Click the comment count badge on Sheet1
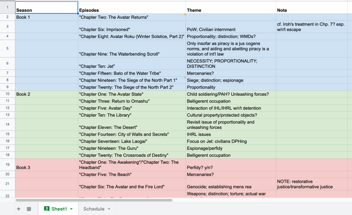The image size is (352, 215). (x=47, y=209)
